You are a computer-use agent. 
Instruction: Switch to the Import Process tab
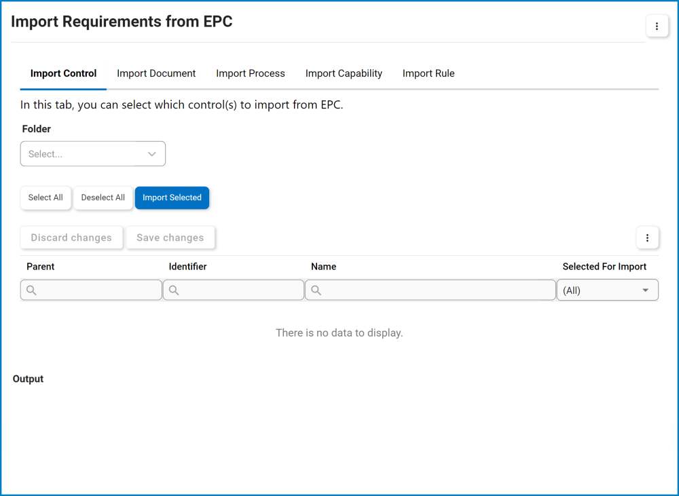(x=250, y=73)
